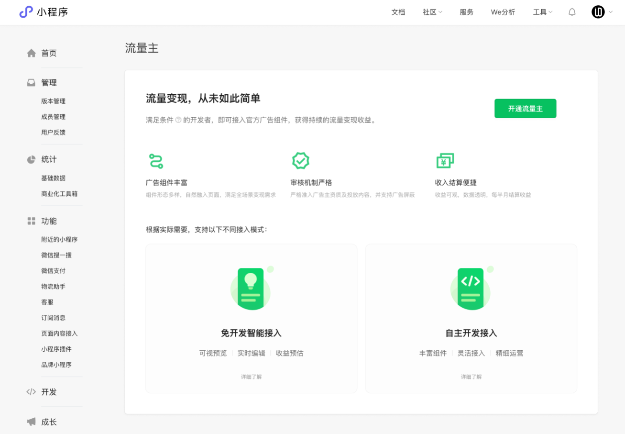The width and height of the screenshot is (625, 434).
Task: Open 微信搜一搜 in sidebar
Action: [x=56, y=255]
